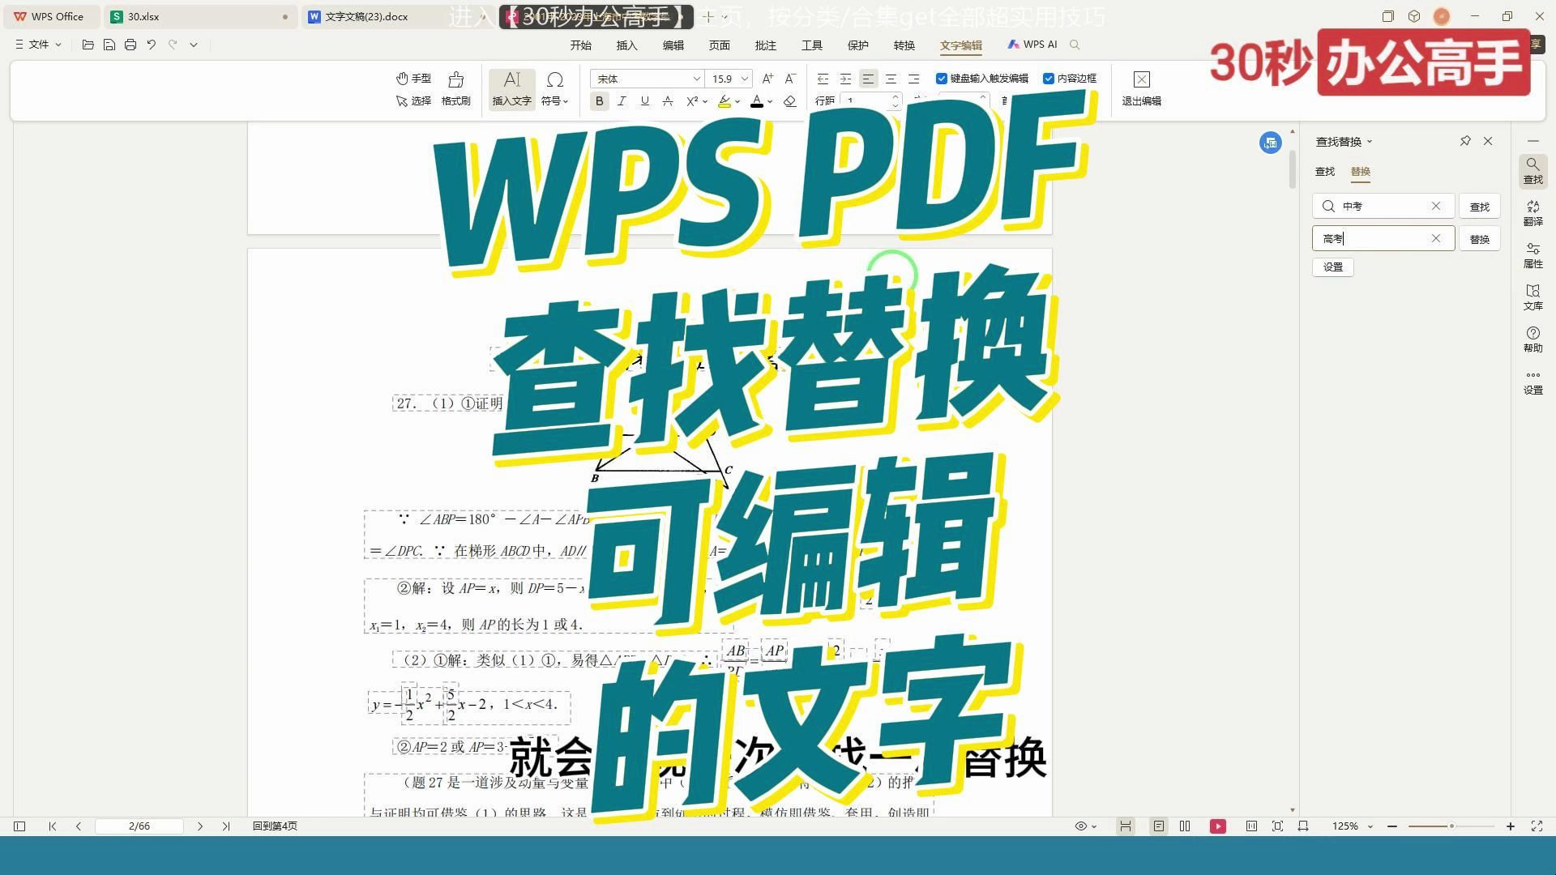Open translate (翻译) in right sidebar
This screenshot has width=1556, height=875.
[x=1532, y=213]
